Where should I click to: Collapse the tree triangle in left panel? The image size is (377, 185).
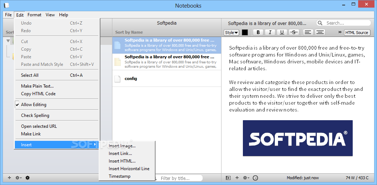point(8,41)
